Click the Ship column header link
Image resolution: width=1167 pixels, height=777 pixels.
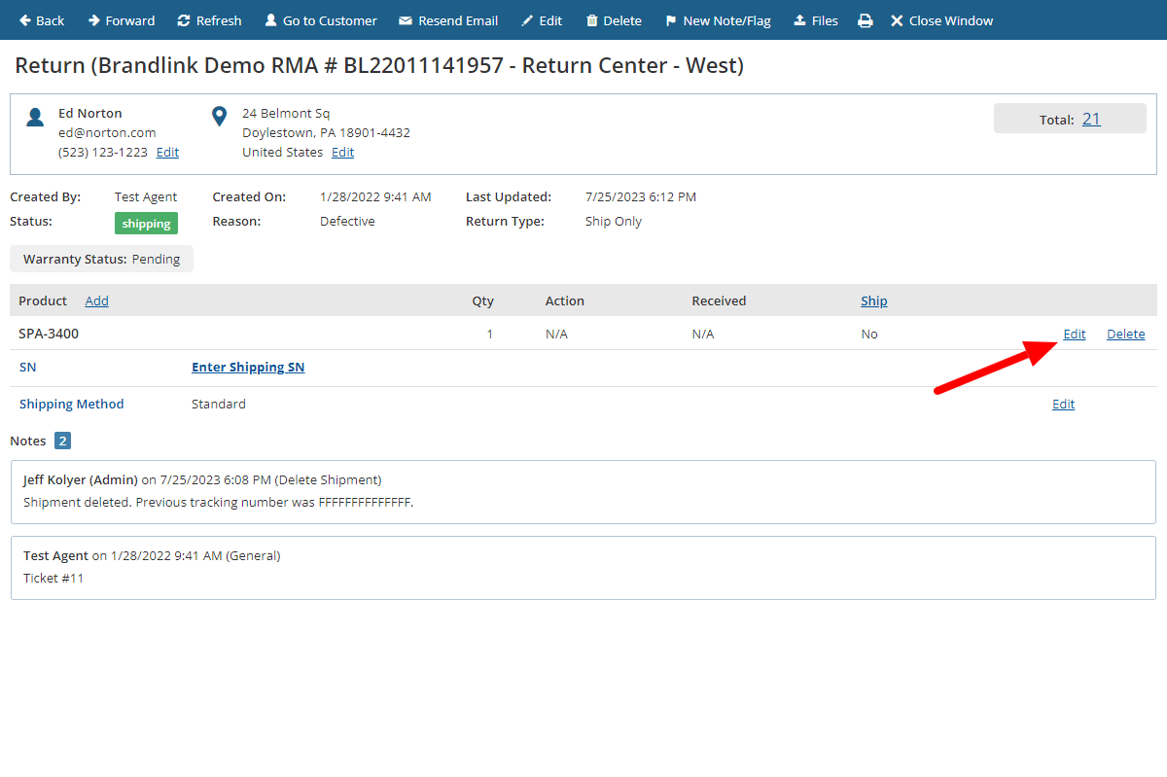(x=873, y=300)
